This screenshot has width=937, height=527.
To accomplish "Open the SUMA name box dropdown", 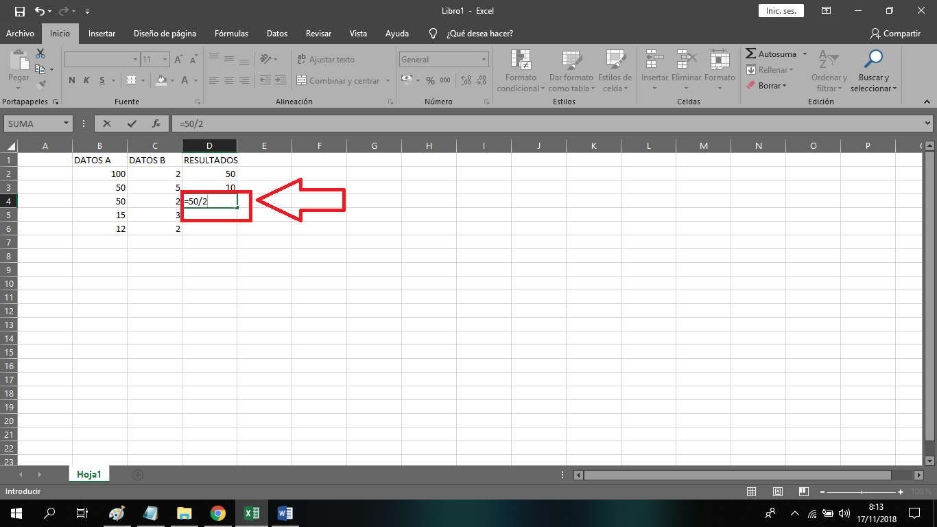I will tap(67, 124).
